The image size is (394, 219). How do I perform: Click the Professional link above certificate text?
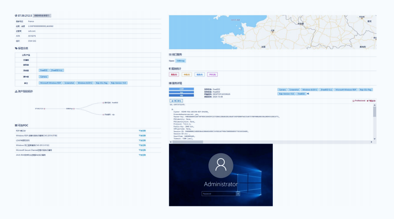pyautogui.click(x=359, y=101)
